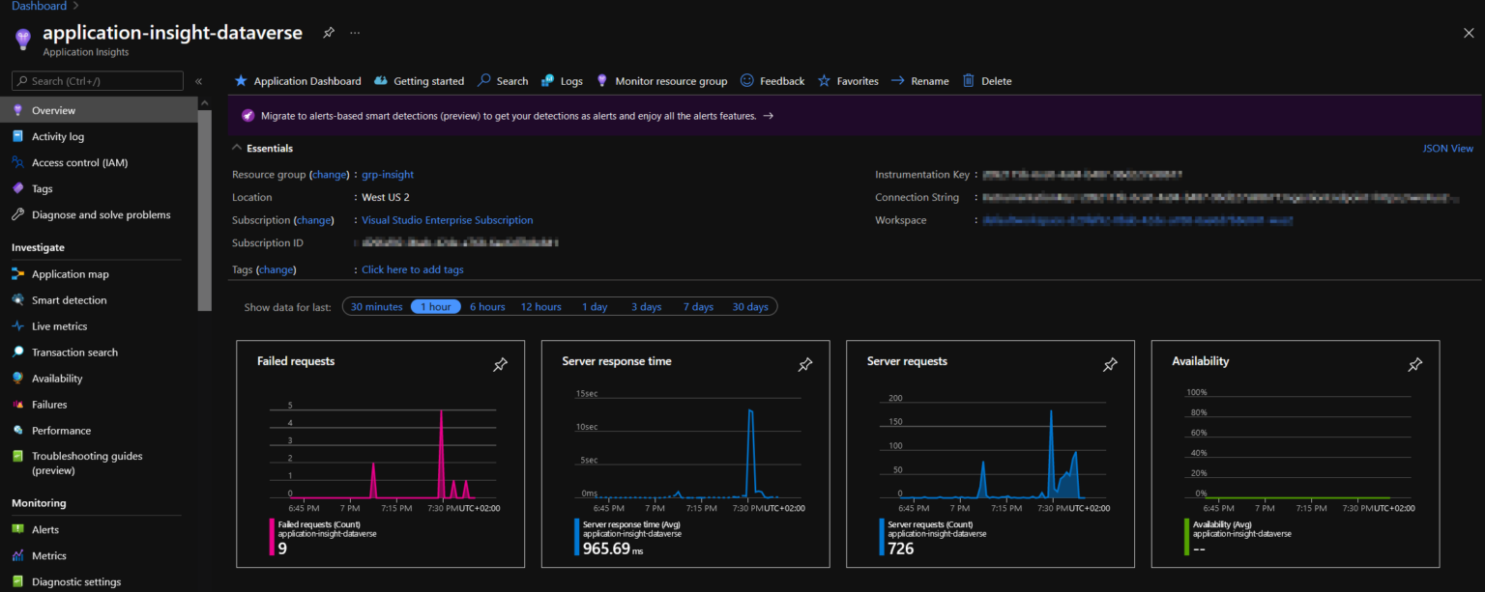The image size is (1485, 592).
Task: Open Smart detection in the sidebar
Action: (68, 299)
